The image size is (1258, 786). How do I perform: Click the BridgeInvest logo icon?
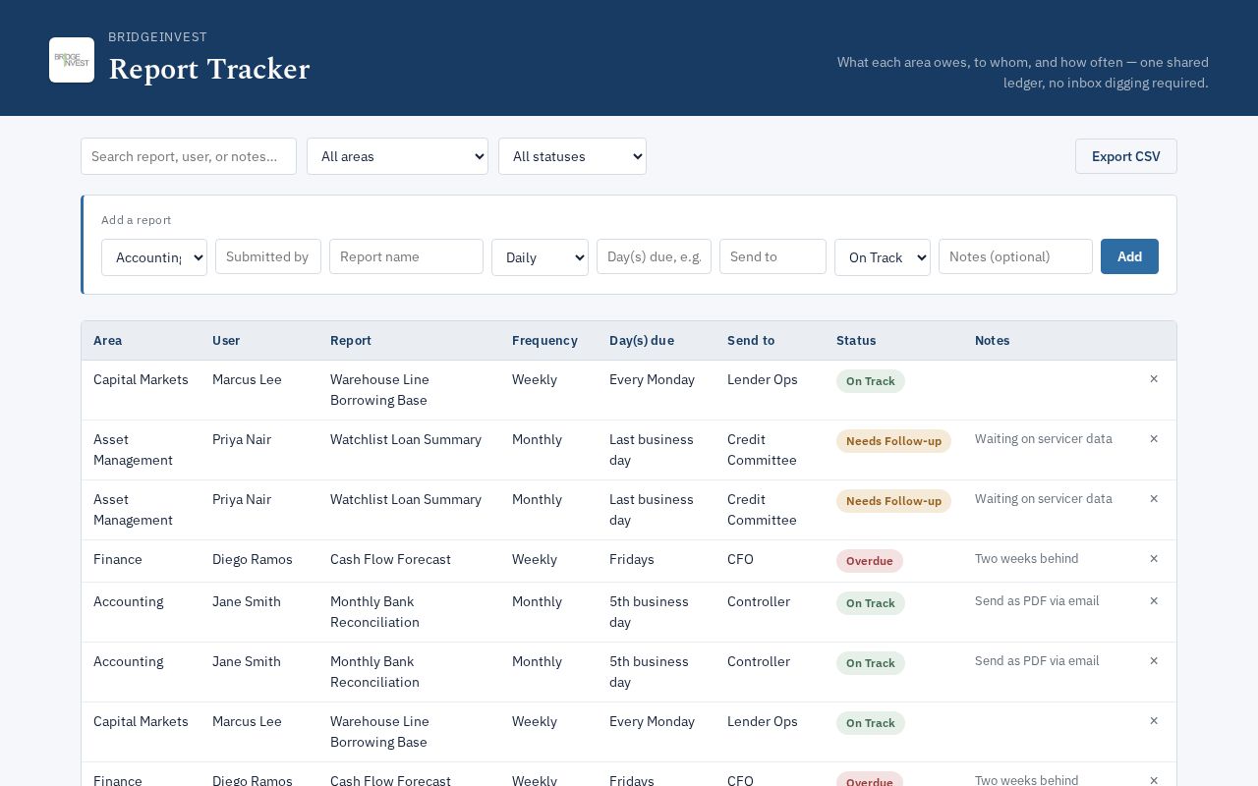point(72,60)
